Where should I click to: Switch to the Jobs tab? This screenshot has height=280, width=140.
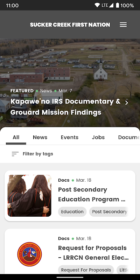tap(98, 137)
